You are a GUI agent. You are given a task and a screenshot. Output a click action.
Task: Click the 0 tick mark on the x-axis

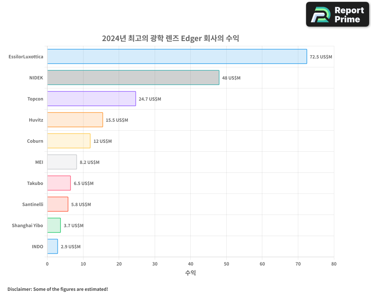point(47,264)
